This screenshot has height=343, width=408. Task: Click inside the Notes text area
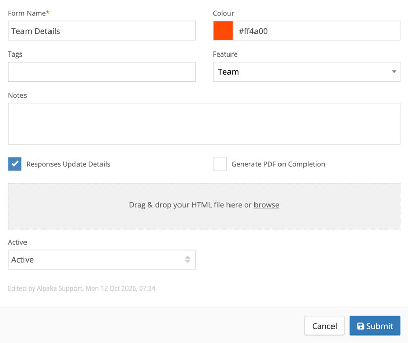tap(204, 123)
